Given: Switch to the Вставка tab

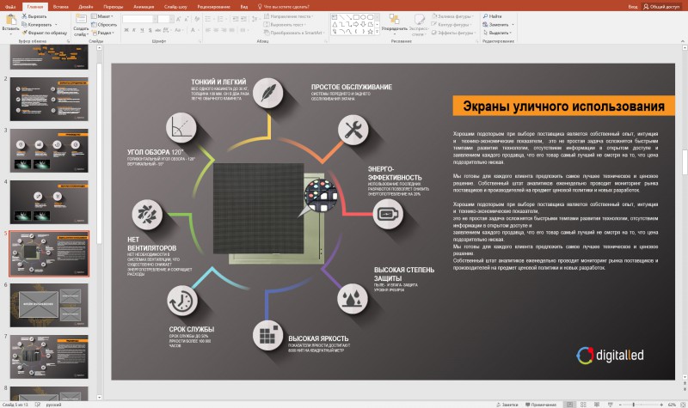Looking at the screenshot, I should pos(60,7).
